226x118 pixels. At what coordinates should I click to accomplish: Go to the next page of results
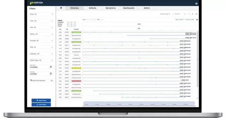click(193, 14)
